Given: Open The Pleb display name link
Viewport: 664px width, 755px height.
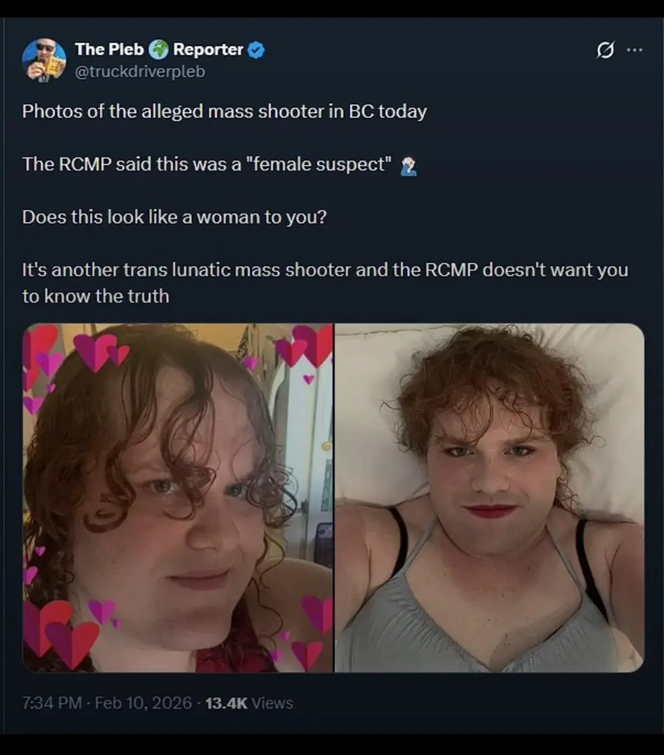Looking at the screenshot, I should 109,49.
